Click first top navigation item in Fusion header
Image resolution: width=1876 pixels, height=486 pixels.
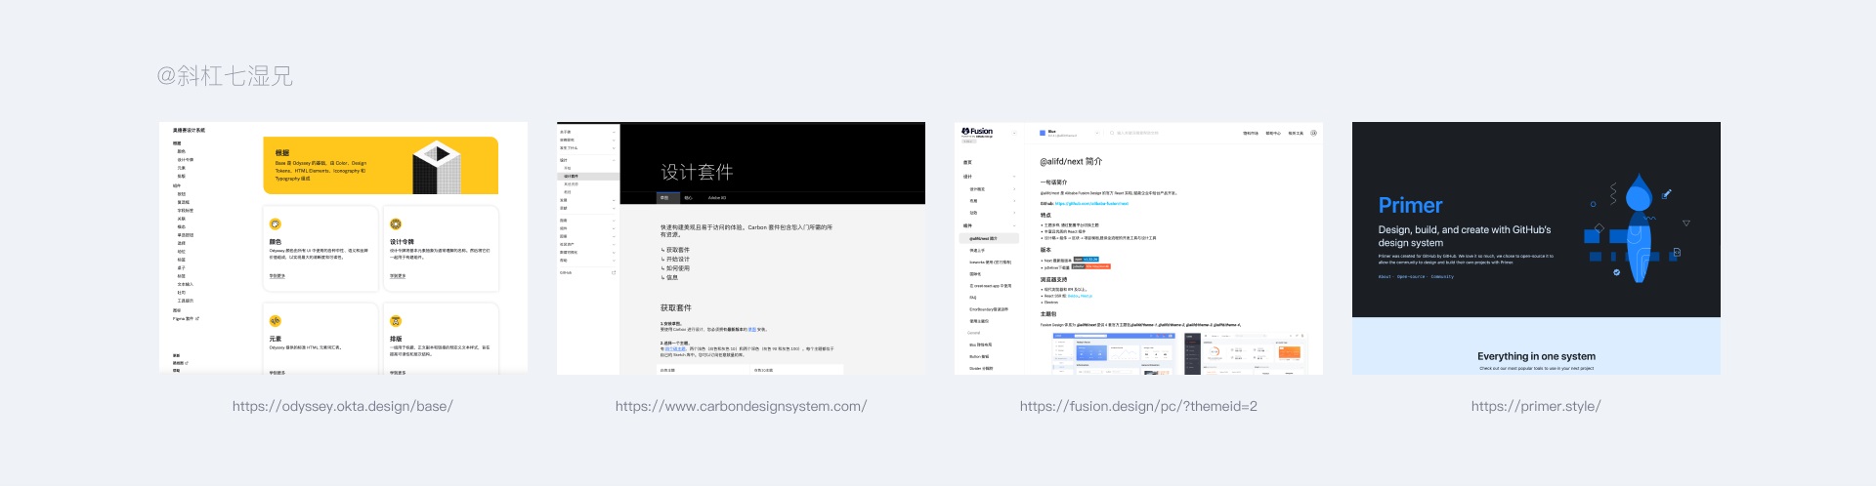pyautogui.click(x=1251, y=133)
